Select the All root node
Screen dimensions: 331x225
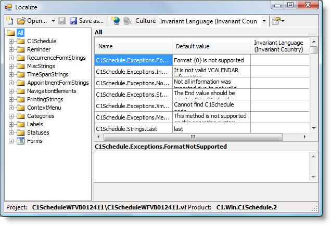coord(20,33)
